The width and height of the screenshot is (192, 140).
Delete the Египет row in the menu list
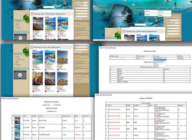pyautogui.click(x=164, y=71)
